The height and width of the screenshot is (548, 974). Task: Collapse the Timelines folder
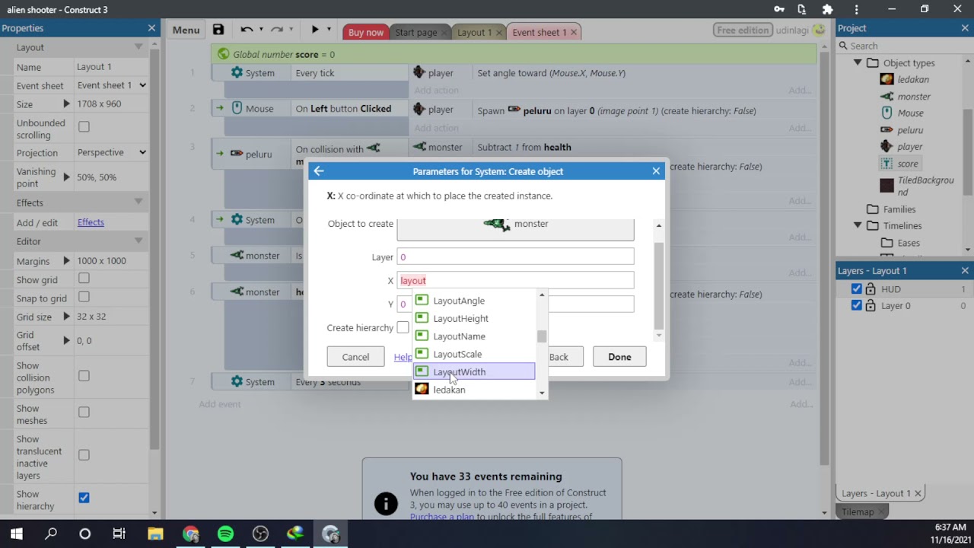(858, 225)
